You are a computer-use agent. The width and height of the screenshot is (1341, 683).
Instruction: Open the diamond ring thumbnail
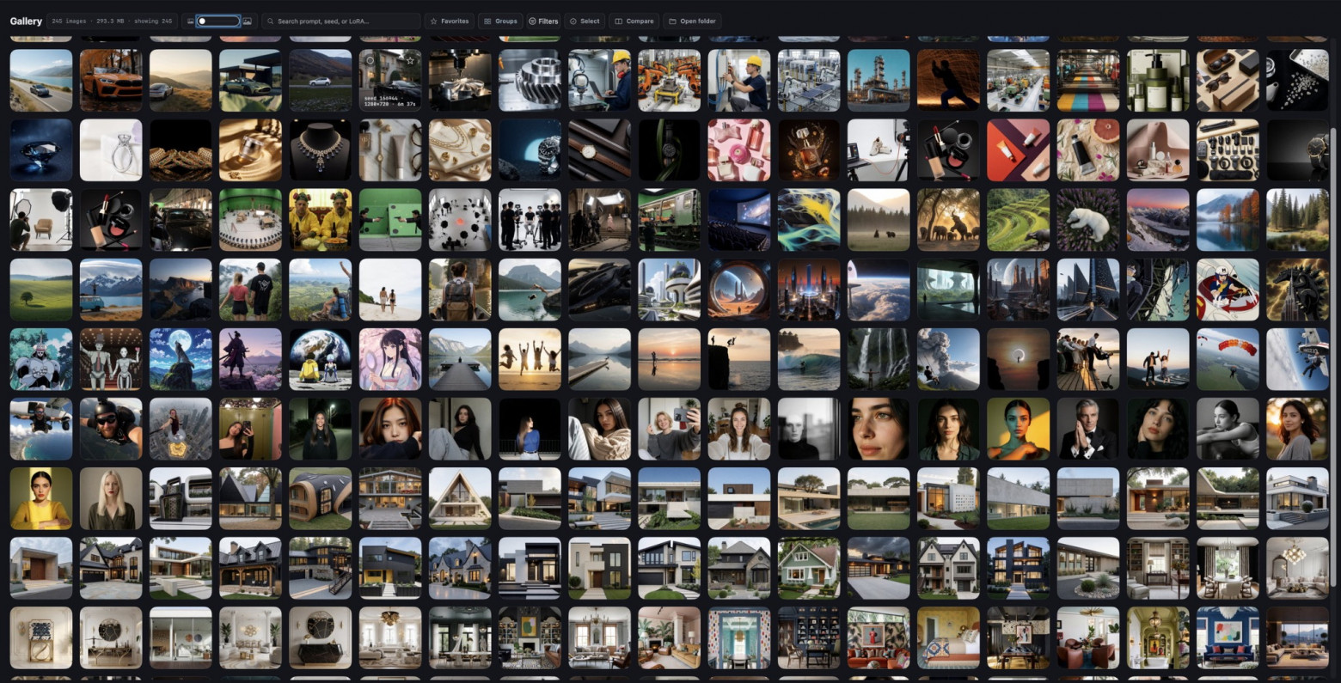(x=111, y=150)
